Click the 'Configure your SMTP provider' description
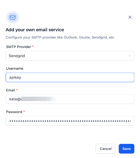Viewport: 140px width, 158px height. [x=60, y=37]
